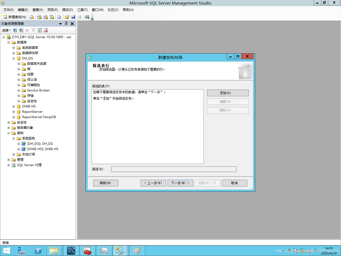Select the [DHIB-H5]: DHIB-H5 publication
The height and width of the screenshot is (256, 341).
coord(43,149)
